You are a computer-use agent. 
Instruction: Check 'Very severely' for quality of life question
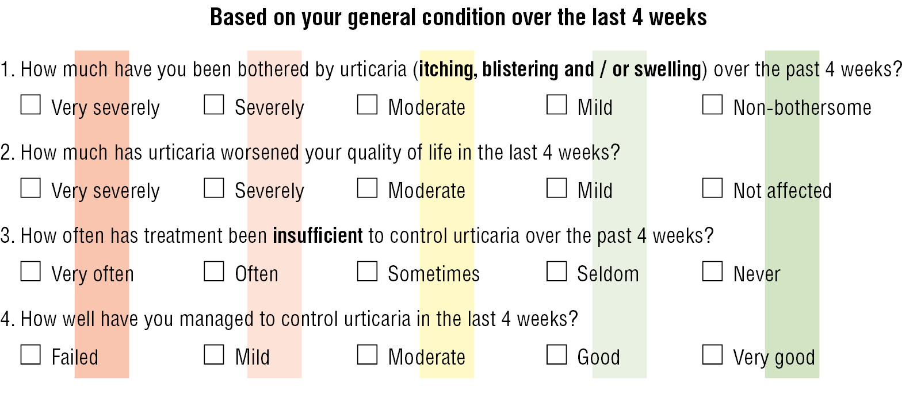[30, 188]
